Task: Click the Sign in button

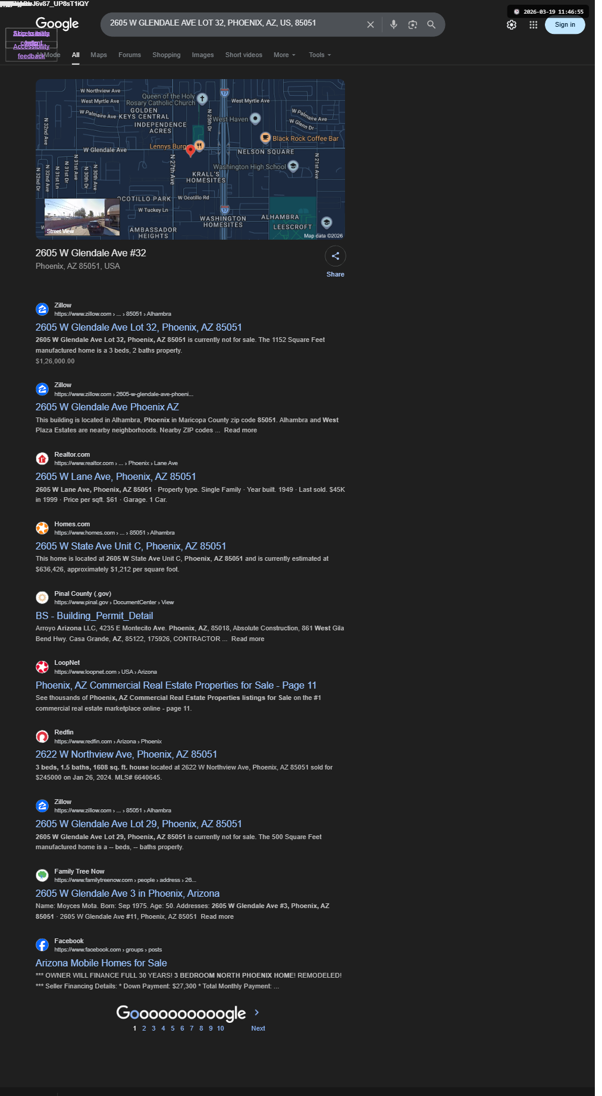Action: click(565, 25)
